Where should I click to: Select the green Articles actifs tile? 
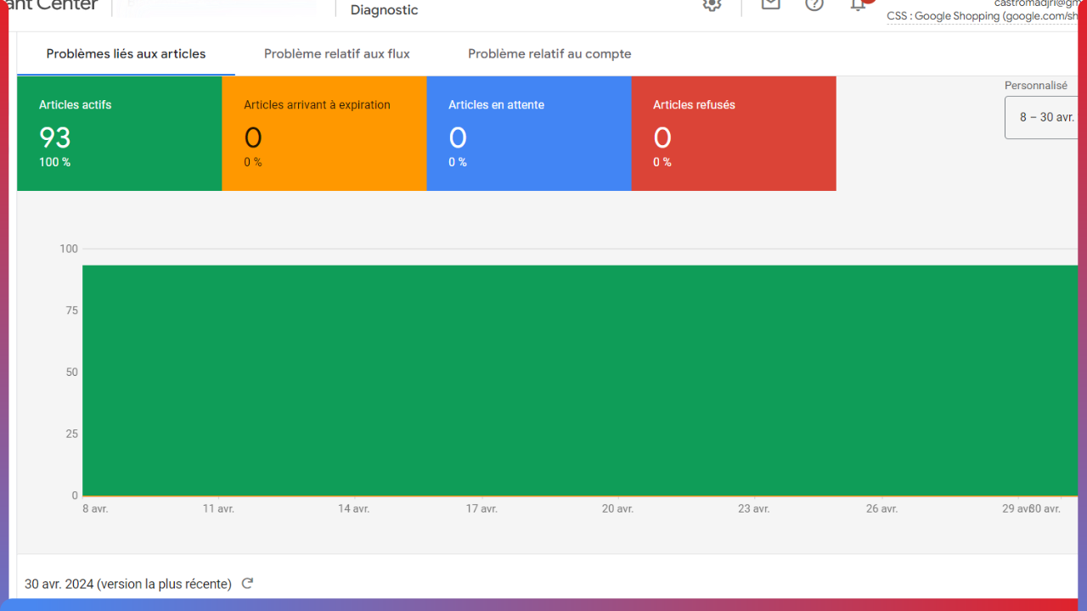pyautogui.click(x=119, y=133)
